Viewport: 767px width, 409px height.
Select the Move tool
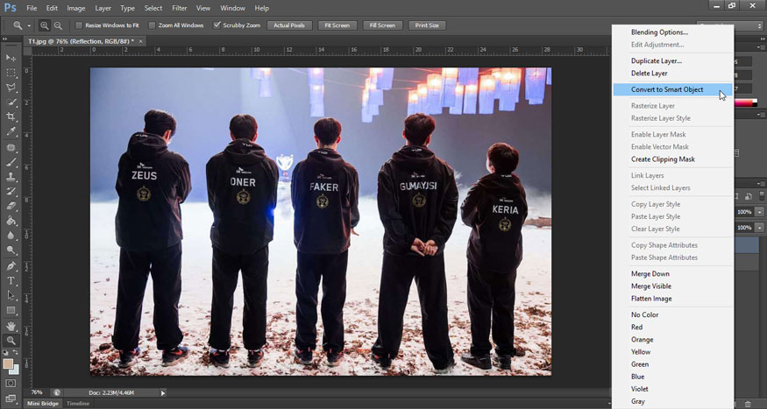pyautogui.click(x=11, y=58)
